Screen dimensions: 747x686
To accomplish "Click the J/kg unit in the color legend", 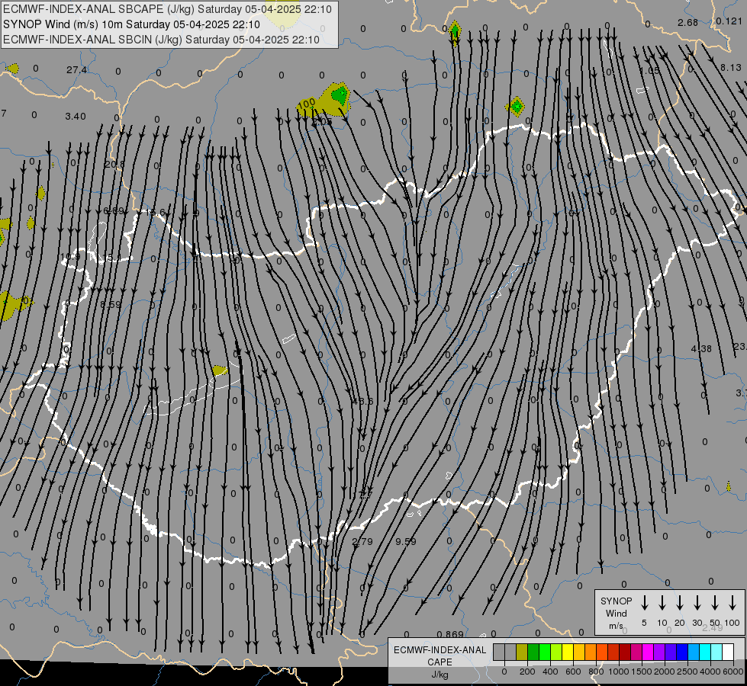I will 440,675.
